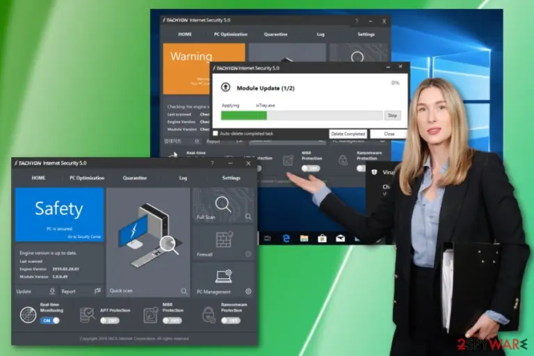Switch to PC Optimization tab in front window

point(87,178)
